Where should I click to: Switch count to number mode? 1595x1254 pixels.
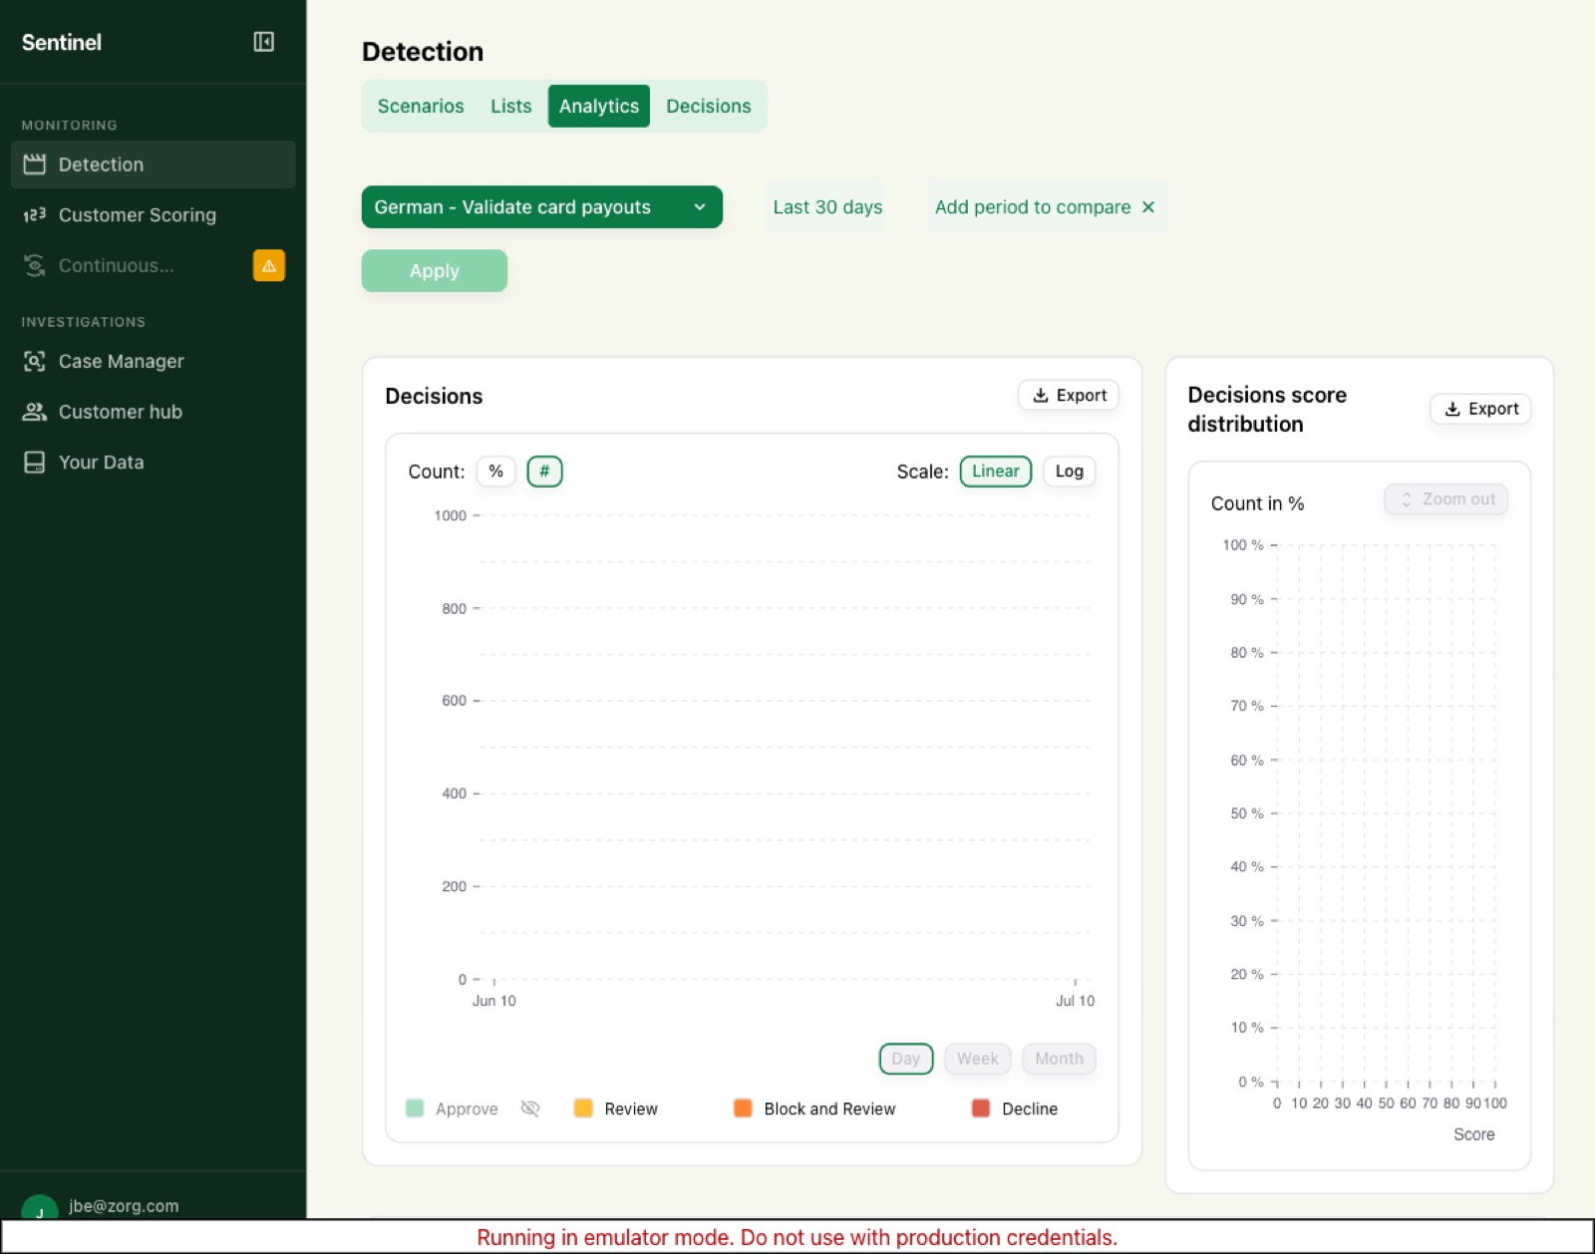[544, 471]
